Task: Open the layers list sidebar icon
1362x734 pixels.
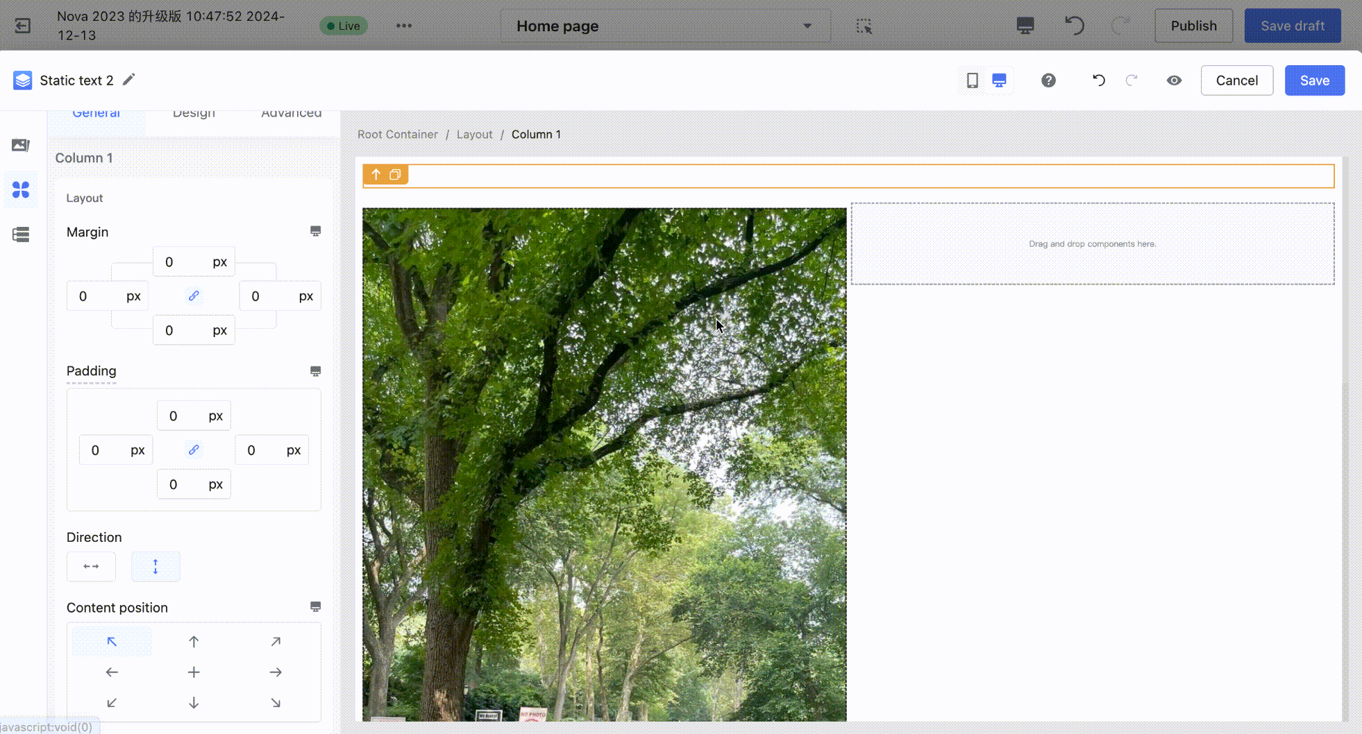Action: click(21, 234)
